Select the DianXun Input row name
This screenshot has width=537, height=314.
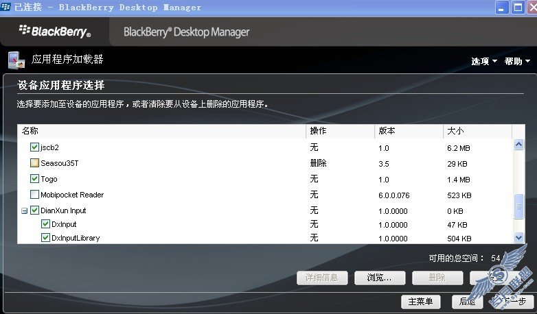[x=63, y=210]
